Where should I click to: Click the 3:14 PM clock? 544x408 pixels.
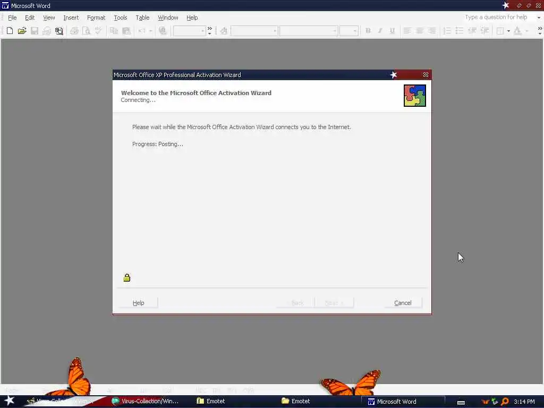click(524, 402)
